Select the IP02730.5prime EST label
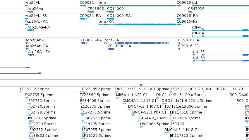Image resolution: width=249 pixels, height=140 pixels. point(42,118)
